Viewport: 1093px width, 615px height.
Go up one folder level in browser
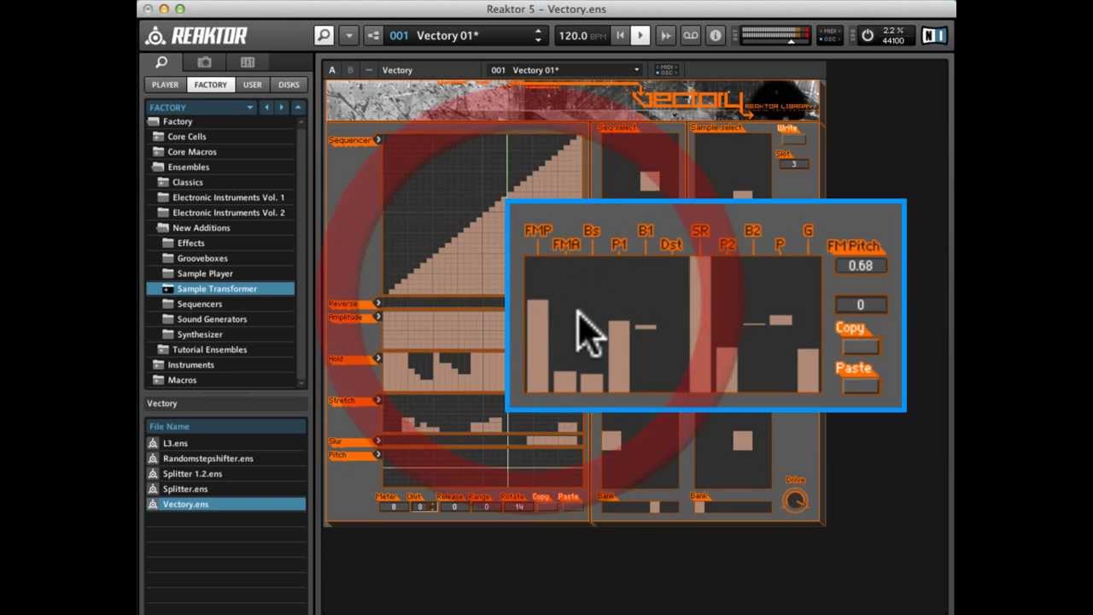point(298,108)
